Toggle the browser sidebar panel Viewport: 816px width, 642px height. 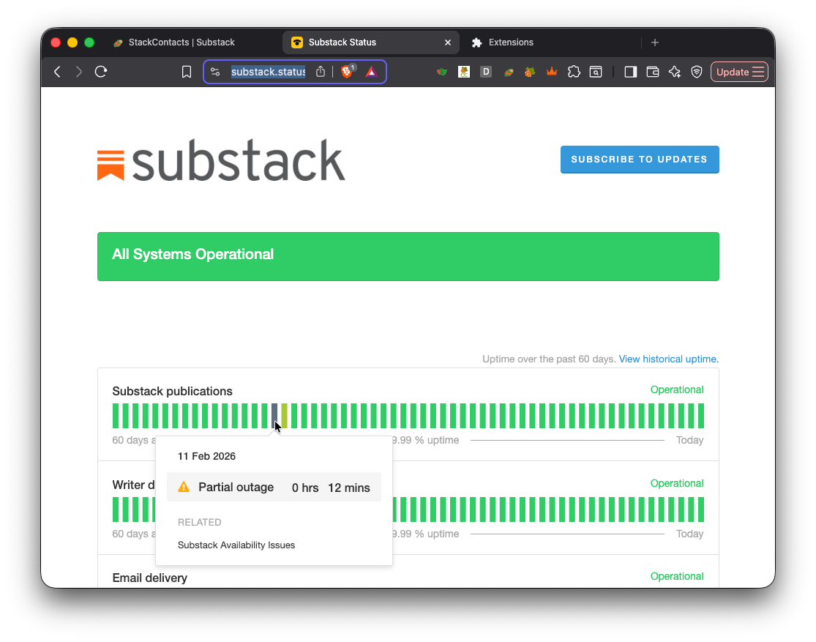pos(631,72)
